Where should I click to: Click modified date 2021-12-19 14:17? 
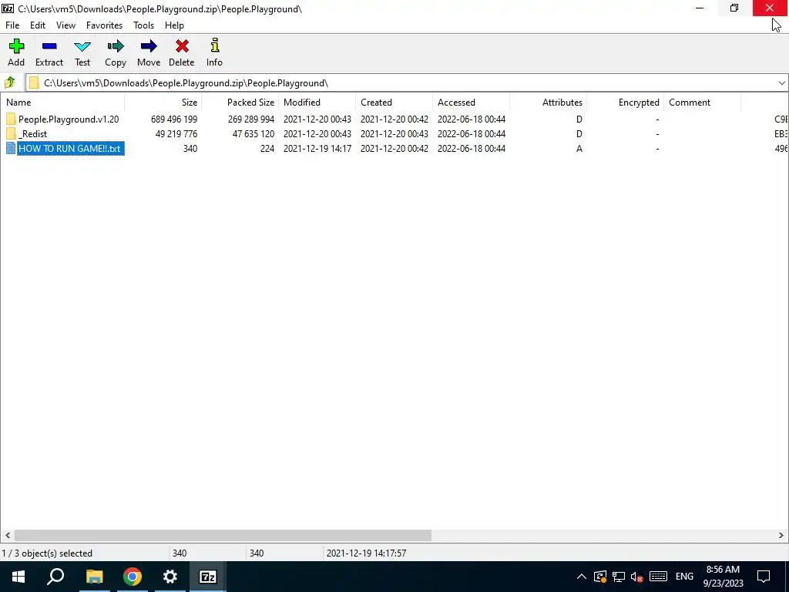click(317, 149)
